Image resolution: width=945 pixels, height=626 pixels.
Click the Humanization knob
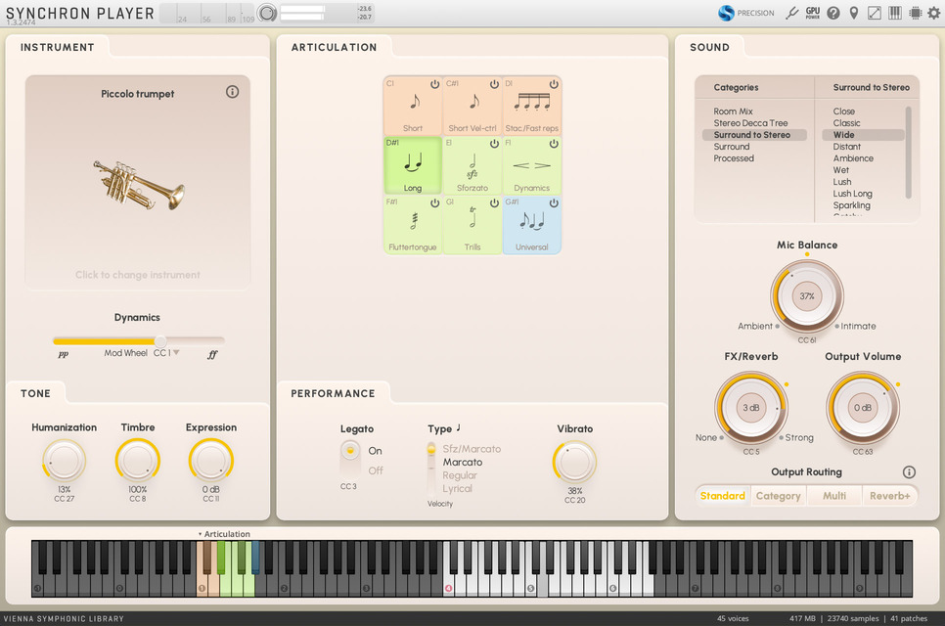(64, 461)
